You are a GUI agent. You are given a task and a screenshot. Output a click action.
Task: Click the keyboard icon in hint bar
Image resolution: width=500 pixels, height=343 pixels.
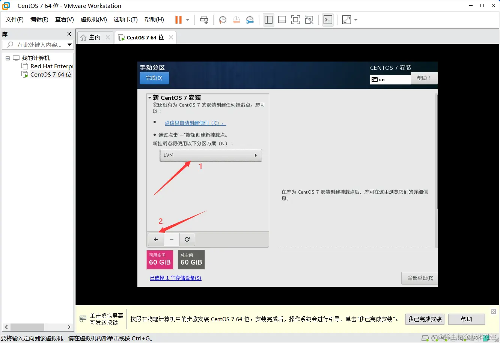[x=83, y=319]
